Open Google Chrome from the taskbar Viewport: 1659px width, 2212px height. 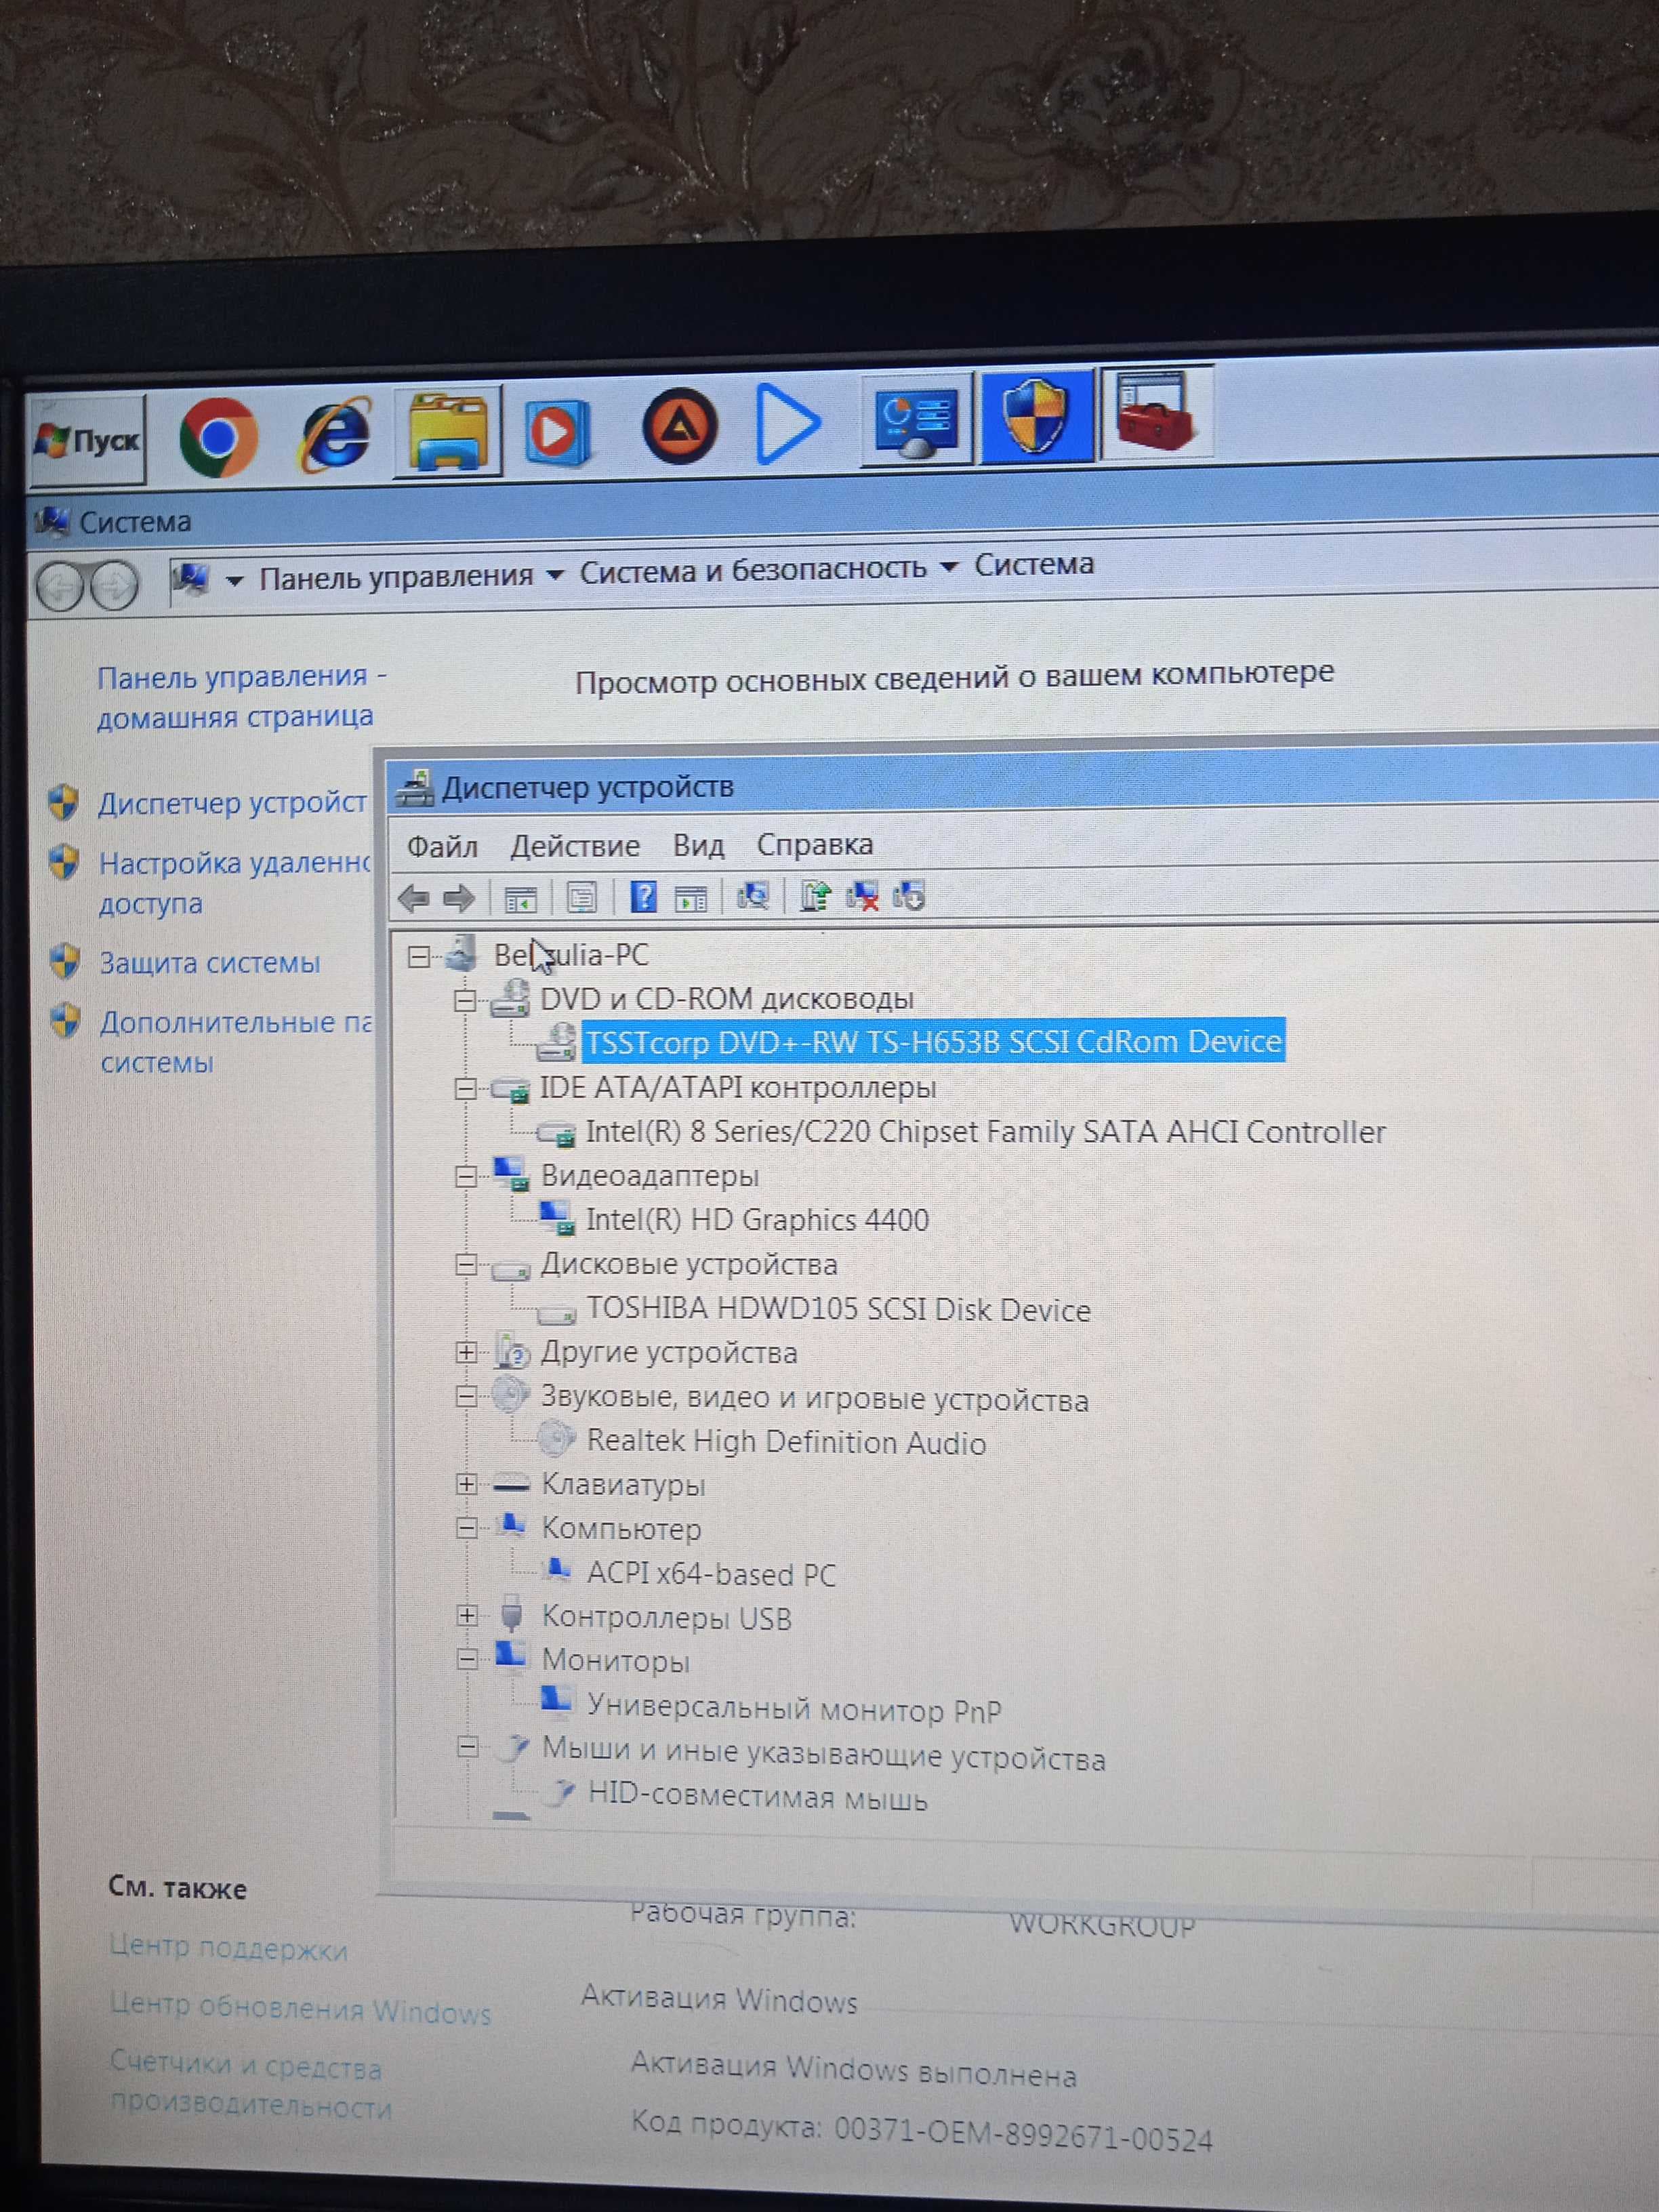[x=218, y=437]
